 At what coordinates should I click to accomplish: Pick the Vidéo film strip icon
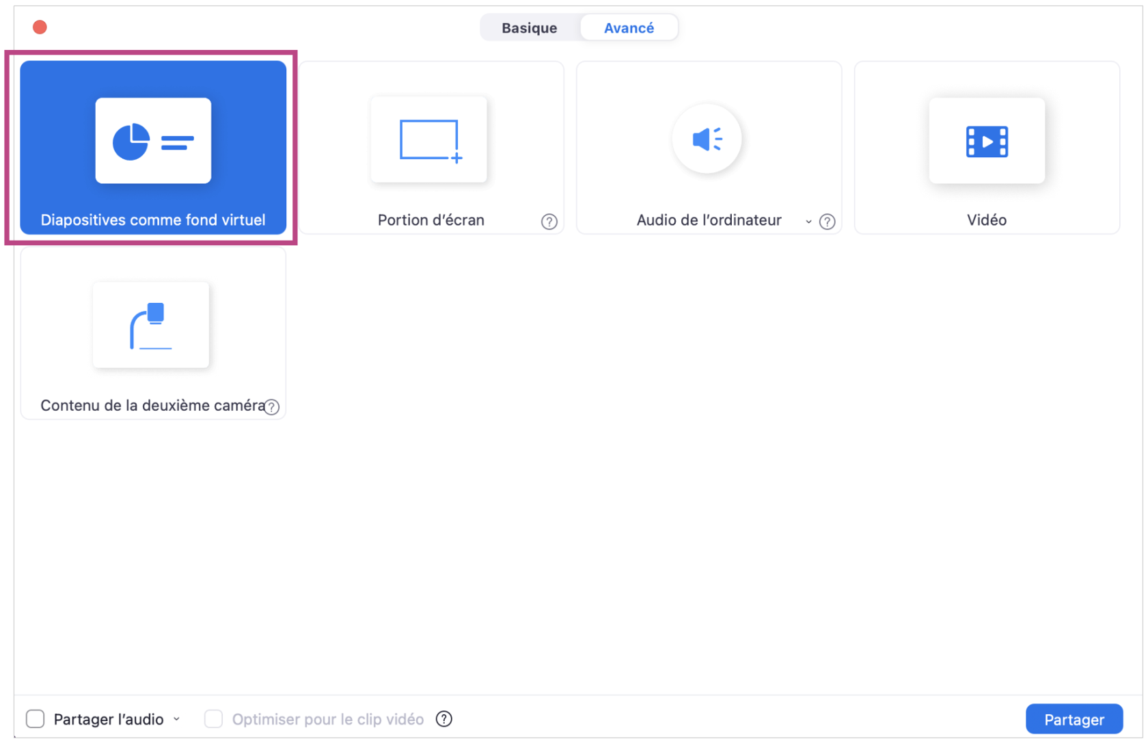pyautogui.click(x=986, y=141)
